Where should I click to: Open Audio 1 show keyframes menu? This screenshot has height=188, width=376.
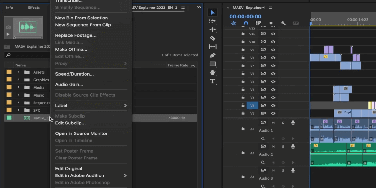(x=263, y=138)
